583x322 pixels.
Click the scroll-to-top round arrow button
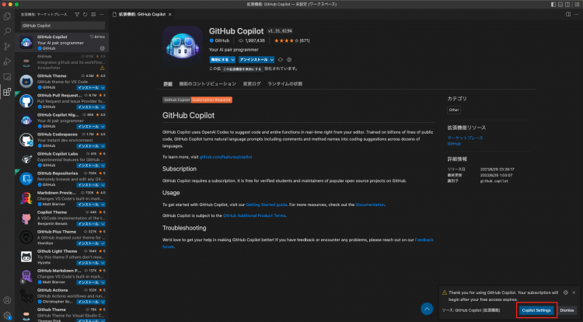[427, 309]
